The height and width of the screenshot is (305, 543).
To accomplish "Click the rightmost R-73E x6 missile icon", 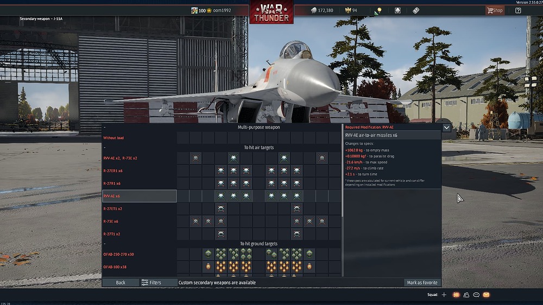I will coord(322,221).
